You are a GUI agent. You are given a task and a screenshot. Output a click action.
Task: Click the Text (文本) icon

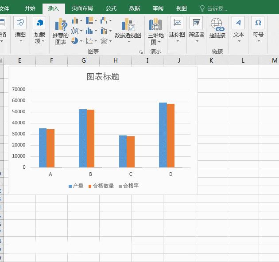[238, 23]
